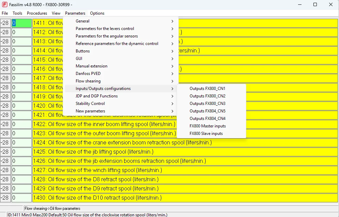Click the value field for parameter 1411

tap(21, 23)
